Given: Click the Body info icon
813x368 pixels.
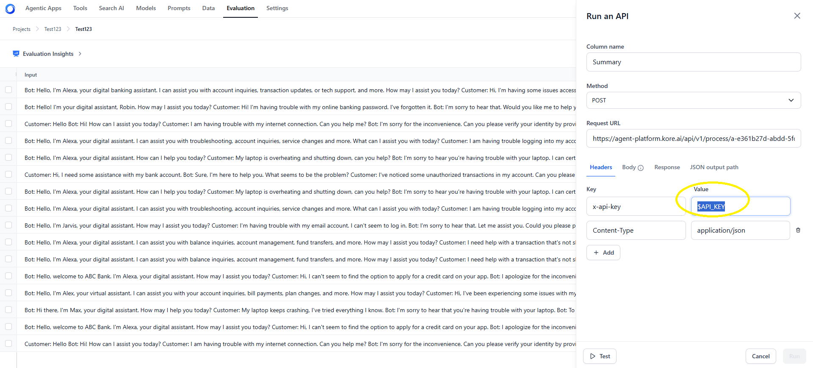Looking at the screenshot, I should coord(641,168).
